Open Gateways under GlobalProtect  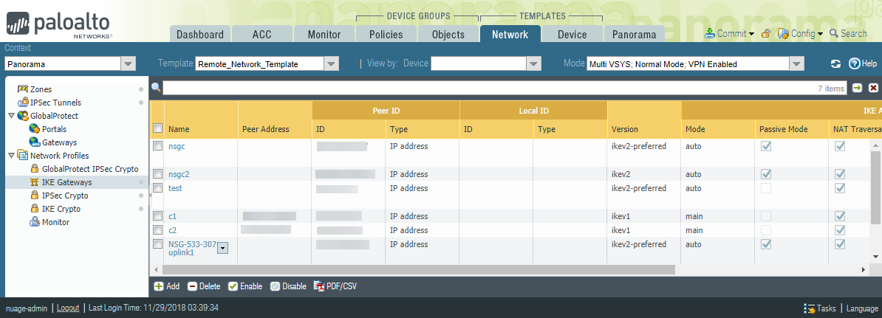[x=59, y=142]
